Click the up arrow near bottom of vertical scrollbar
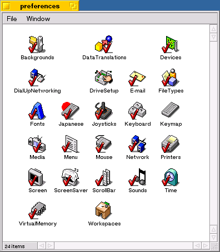Viewport: 220px width, 252px height. (x=213, y=229)
